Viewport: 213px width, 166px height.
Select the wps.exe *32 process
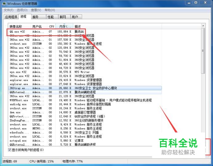click(85, 72)
